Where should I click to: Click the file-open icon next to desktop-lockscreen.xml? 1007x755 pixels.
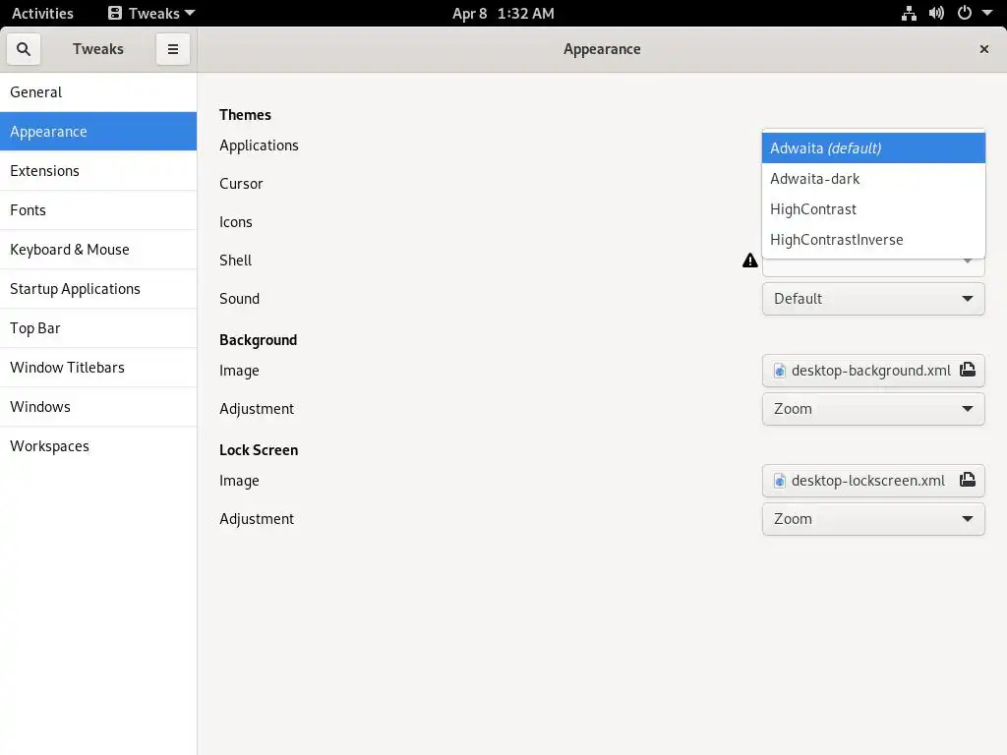968,480
